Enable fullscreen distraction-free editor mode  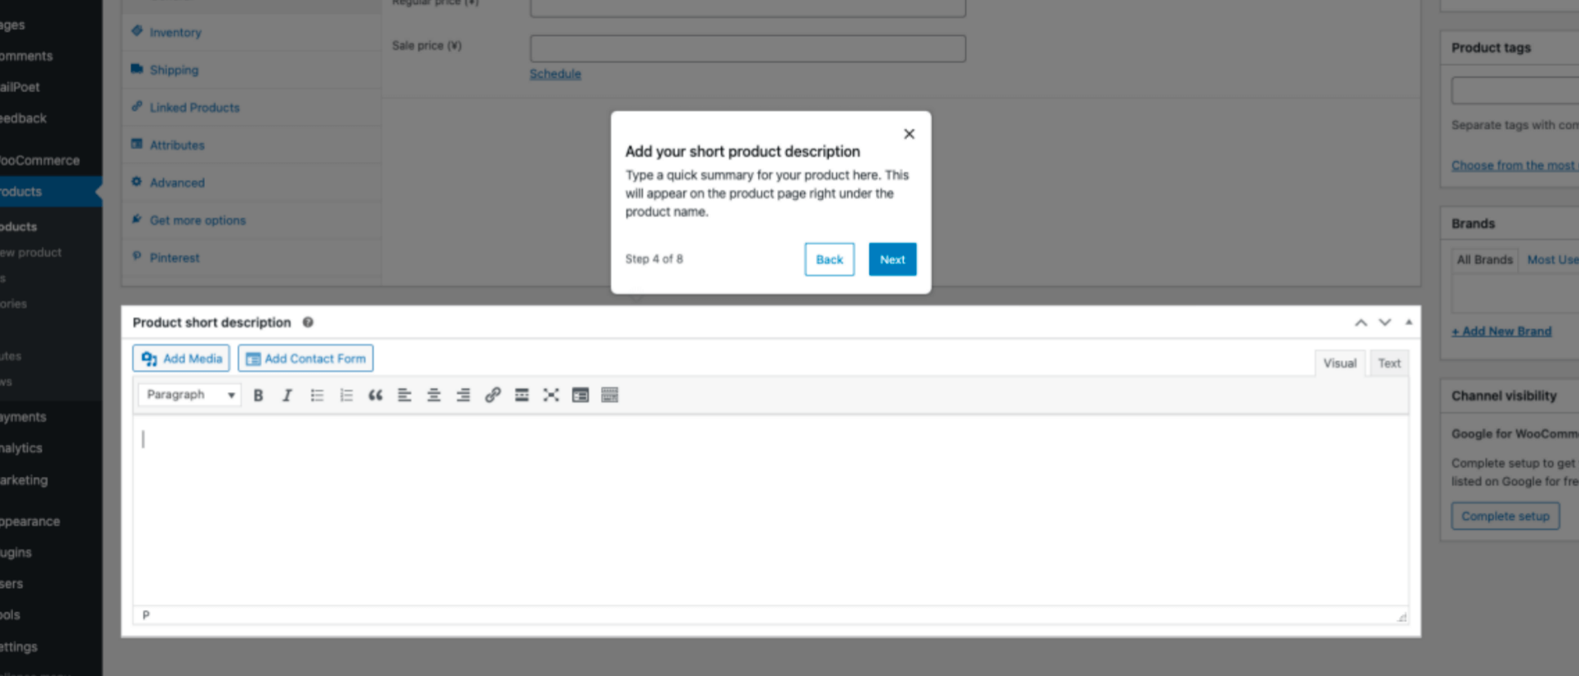pyautogui.click(x=551, y=395)
